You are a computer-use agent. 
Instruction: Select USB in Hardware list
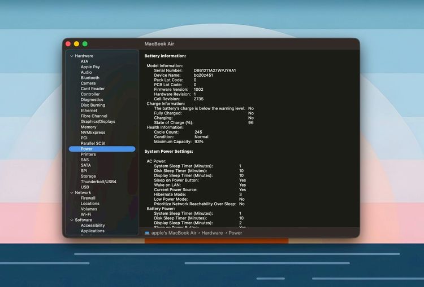pos(85,187)
